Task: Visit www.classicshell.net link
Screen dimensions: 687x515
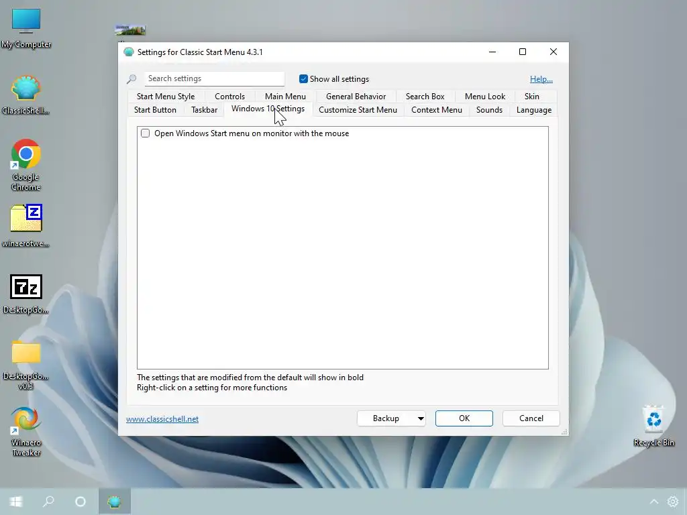Action: [162, 419]
